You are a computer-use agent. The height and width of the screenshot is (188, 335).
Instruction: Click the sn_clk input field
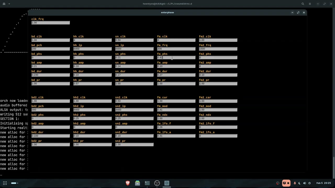click(134, 40)
